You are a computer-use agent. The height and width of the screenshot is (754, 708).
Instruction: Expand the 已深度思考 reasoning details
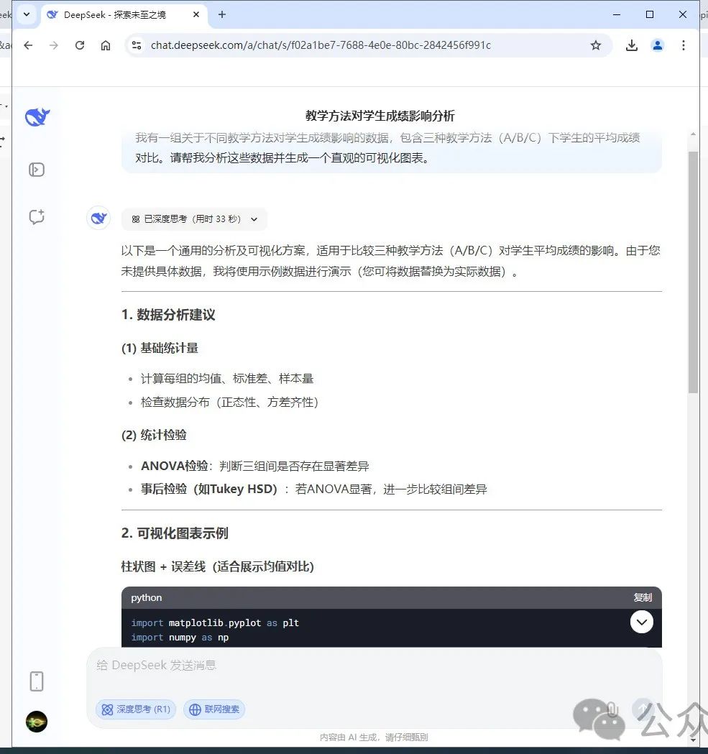[254, 219]
